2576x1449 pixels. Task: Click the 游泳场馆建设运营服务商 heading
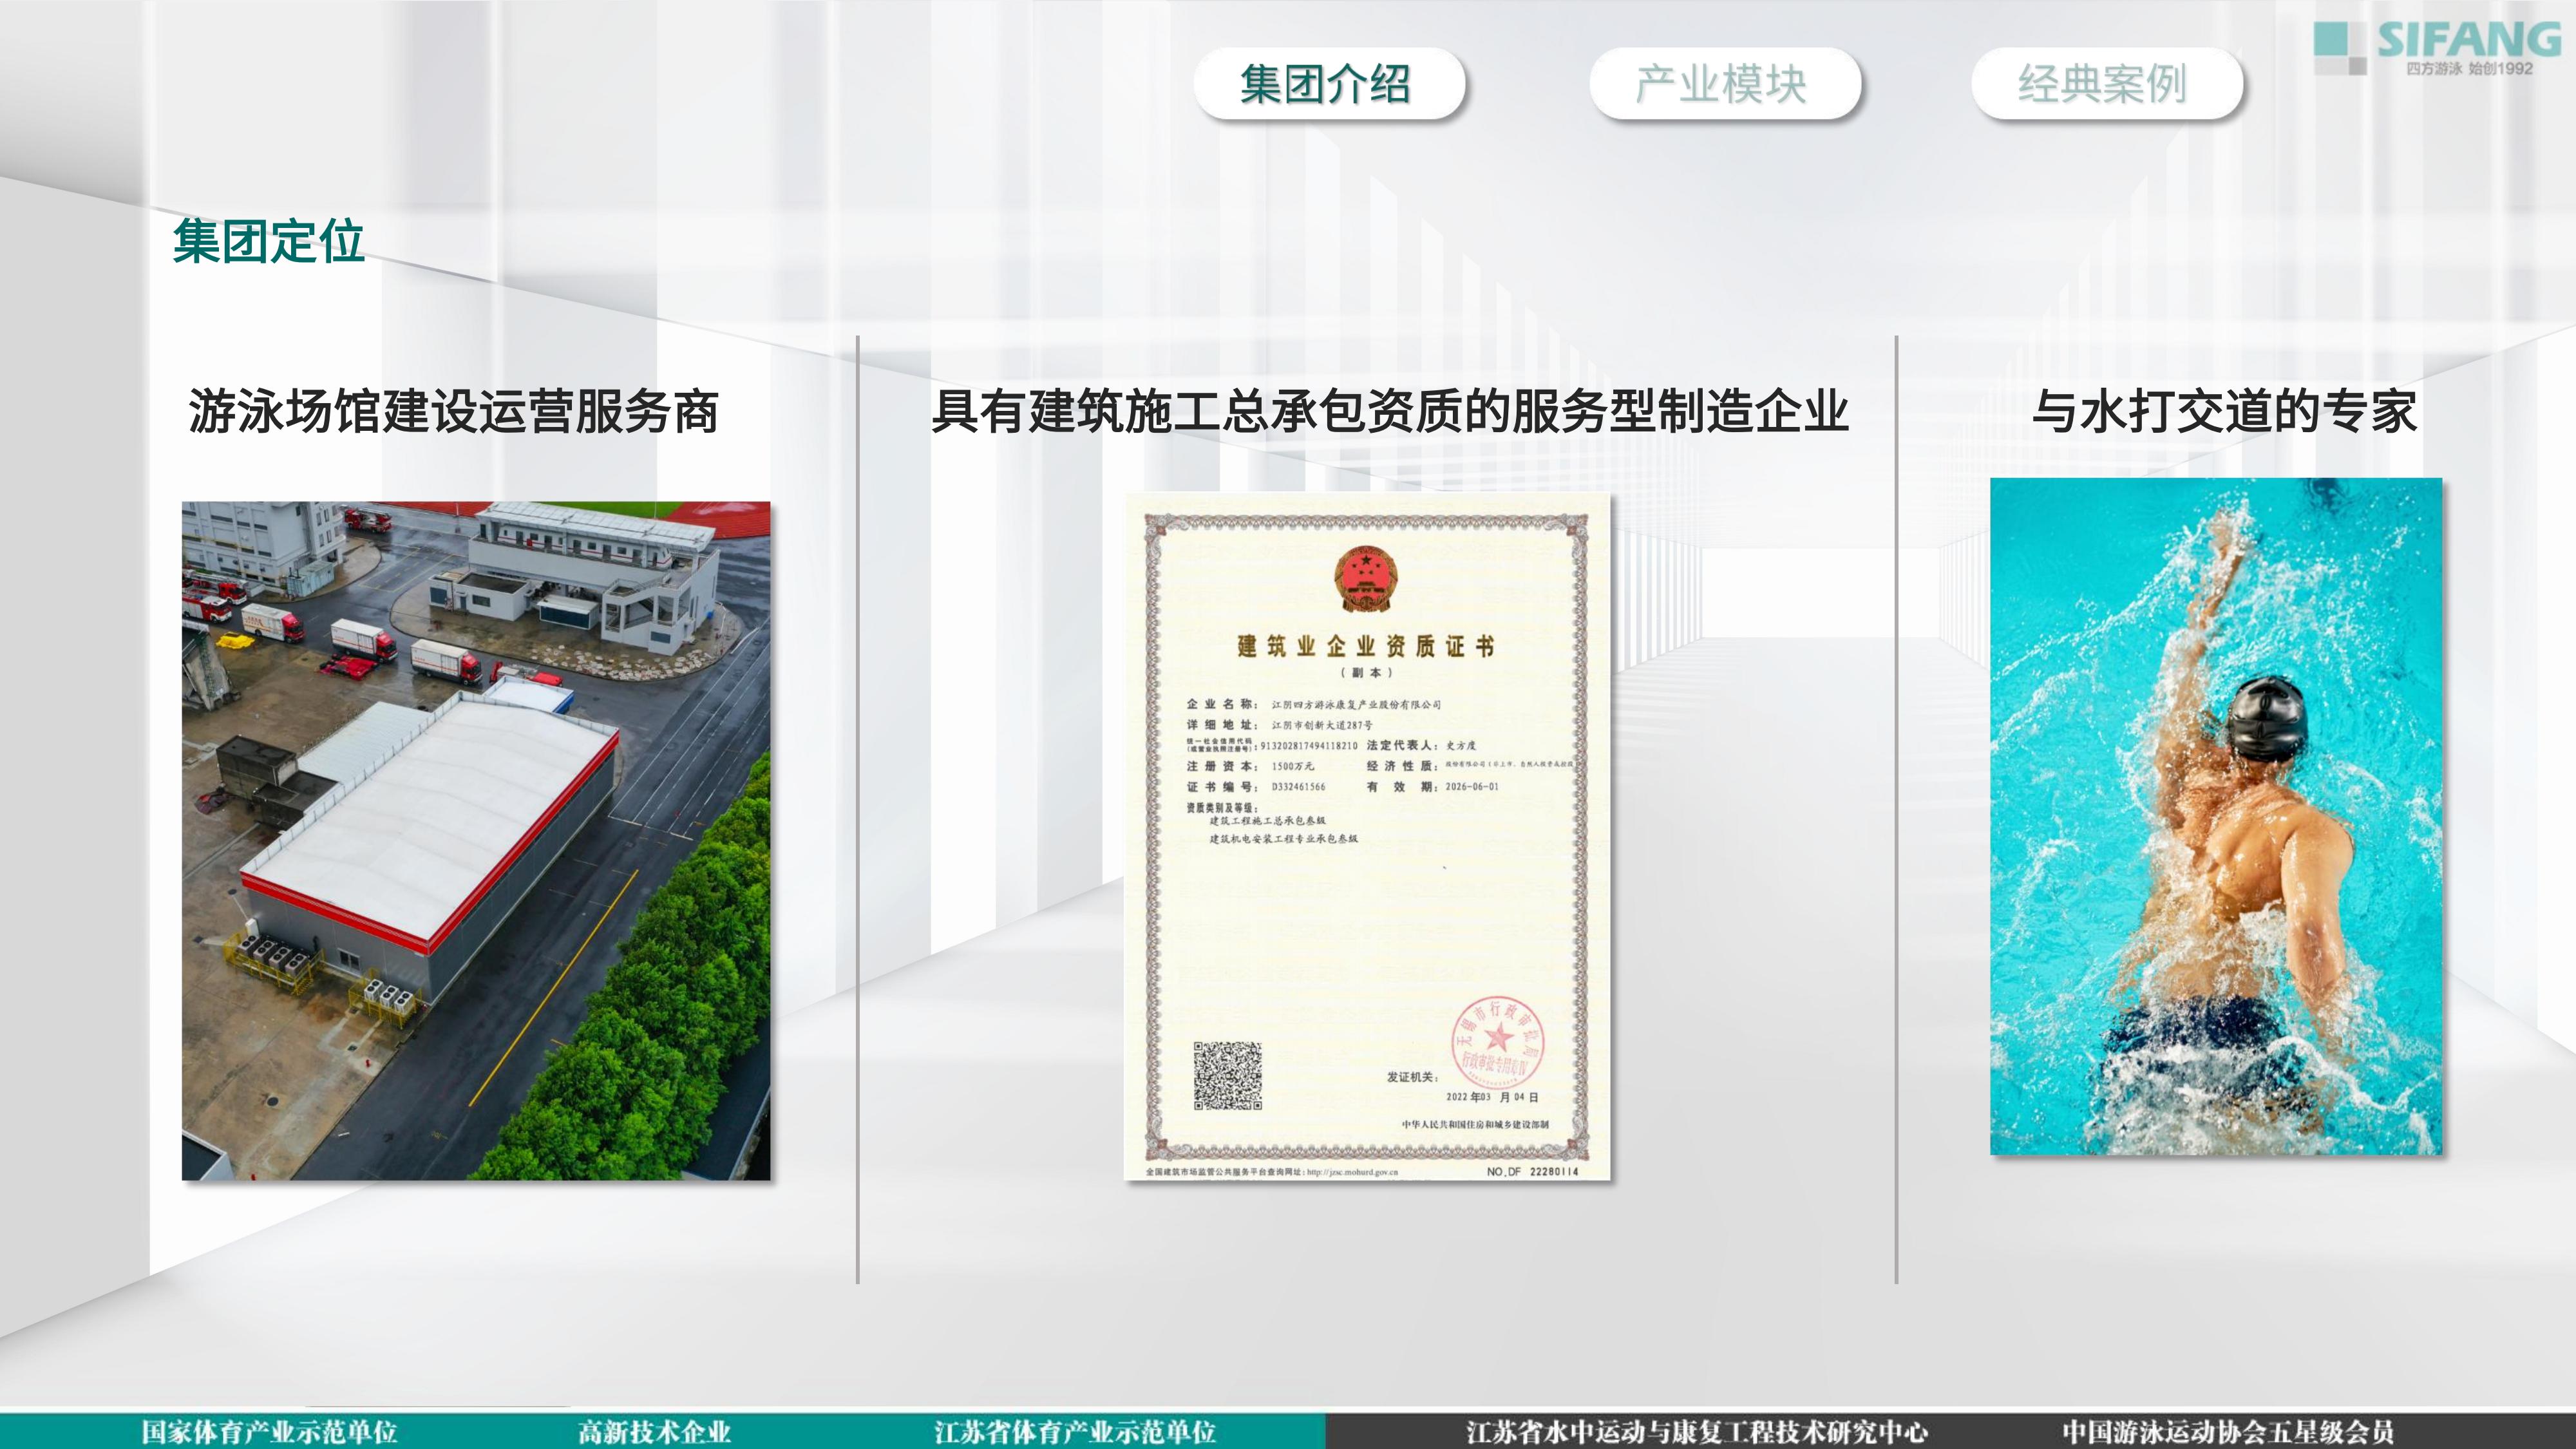(454, 411)
